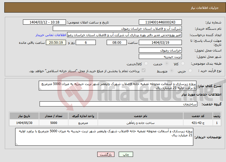Click the request creator field امیر پوروحدتی

click(124, 35)
